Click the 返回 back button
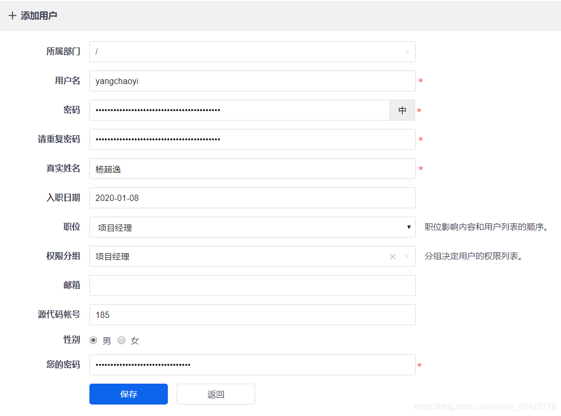Screen dimensions: 561x416 pos(216,394)
